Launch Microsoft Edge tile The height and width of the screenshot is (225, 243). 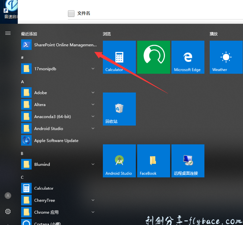click(x=188, y=57)
